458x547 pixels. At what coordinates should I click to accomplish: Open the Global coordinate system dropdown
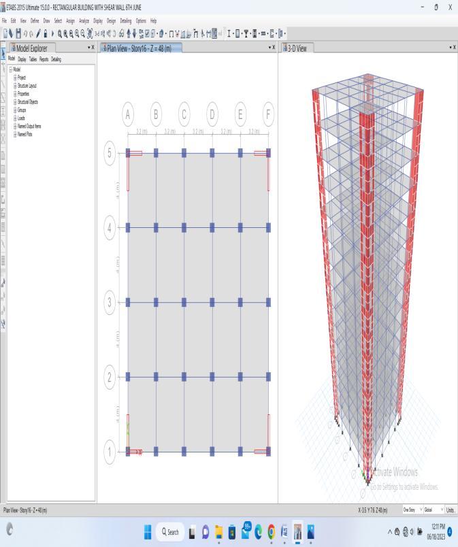(434, 510)
